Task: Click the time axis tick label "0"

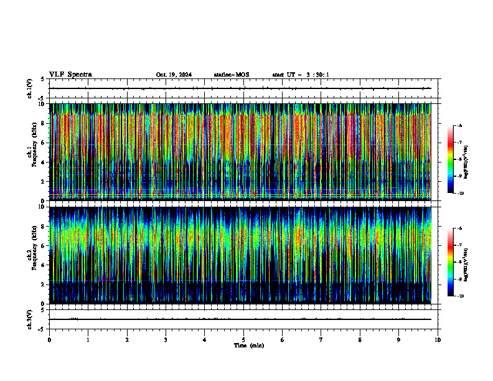Action: pos(49,340)
